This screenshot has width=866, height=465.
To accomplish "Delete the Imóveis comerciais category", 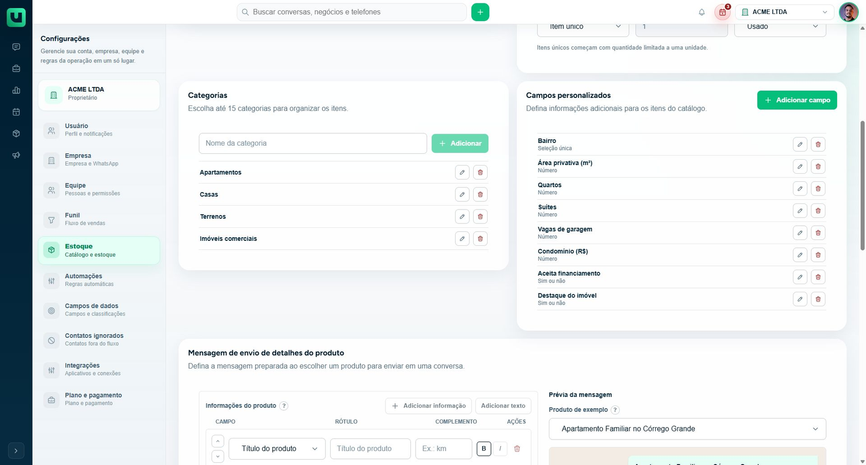I will [x=480, y=239].
